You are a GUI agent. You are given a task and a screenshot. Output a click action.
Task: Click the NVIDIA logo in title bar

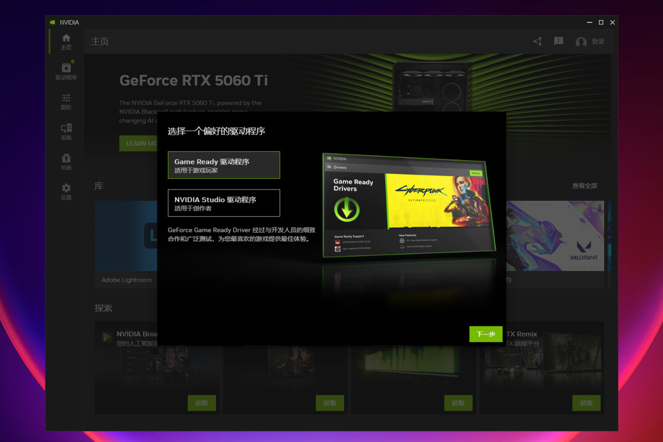click(52, 22)
